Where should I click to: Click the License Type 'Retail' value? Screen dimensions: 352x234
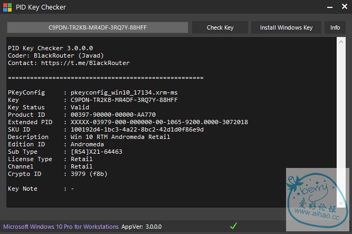[x=81, y=159]
